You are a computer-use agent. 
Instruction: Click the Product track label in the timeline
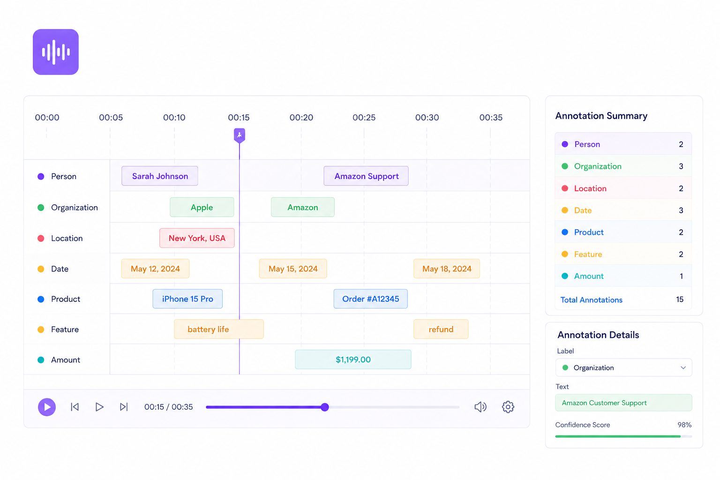tap(66, 299)
